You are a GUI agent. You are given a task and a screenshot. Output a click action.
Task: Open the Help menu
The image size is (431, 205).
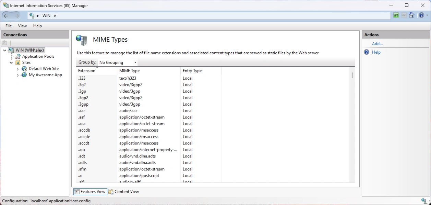(37, 26)
